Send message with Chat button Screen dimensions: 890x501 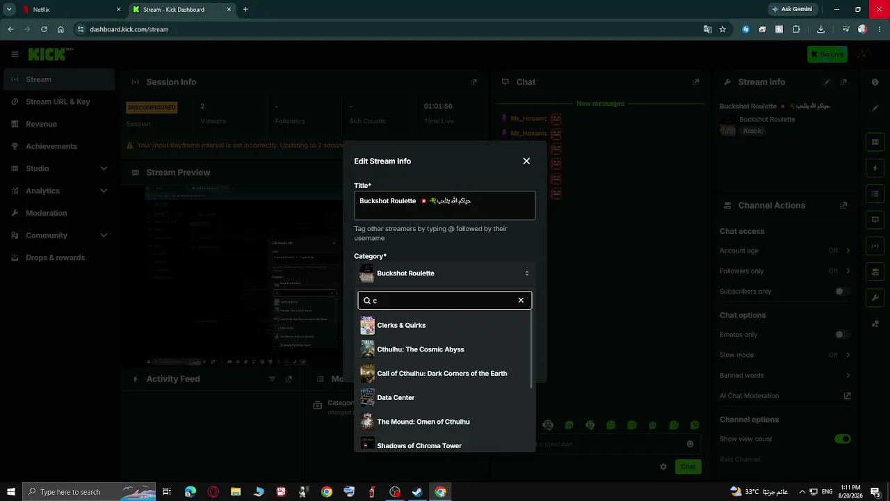[688, 467]
